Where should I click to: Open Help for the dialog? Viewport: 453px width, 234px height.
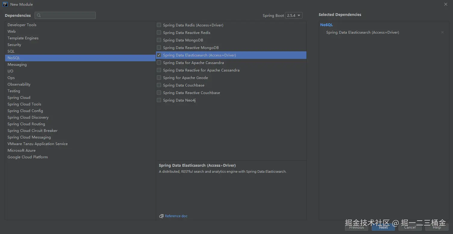pos(437,227)
